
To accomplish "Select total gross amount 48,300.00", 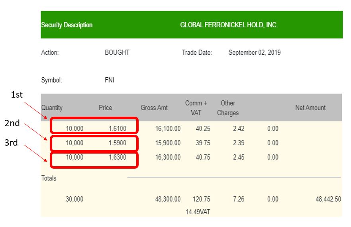I will pyautogui.click(x=168, y=199).
